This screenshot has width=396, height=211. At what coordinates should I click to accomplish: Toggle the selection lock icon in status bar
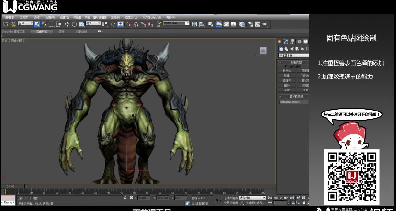(x=125, y=198)
